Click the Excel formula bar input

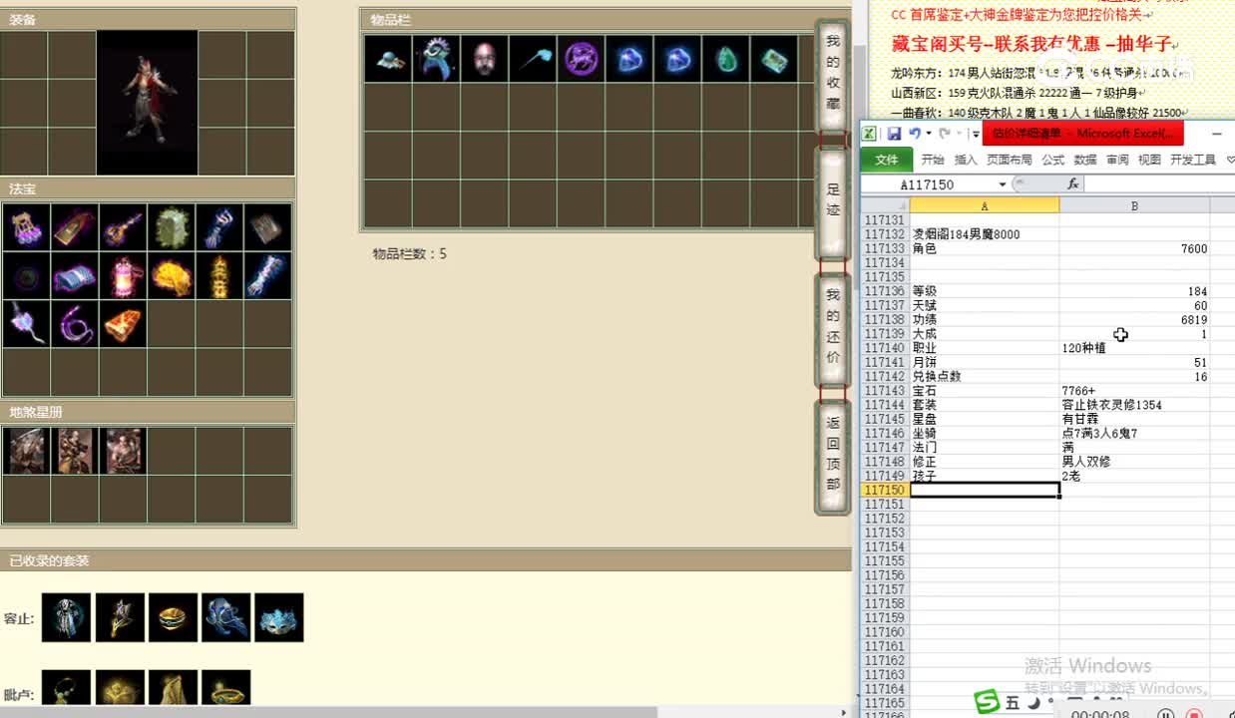tap(1159, 184)
